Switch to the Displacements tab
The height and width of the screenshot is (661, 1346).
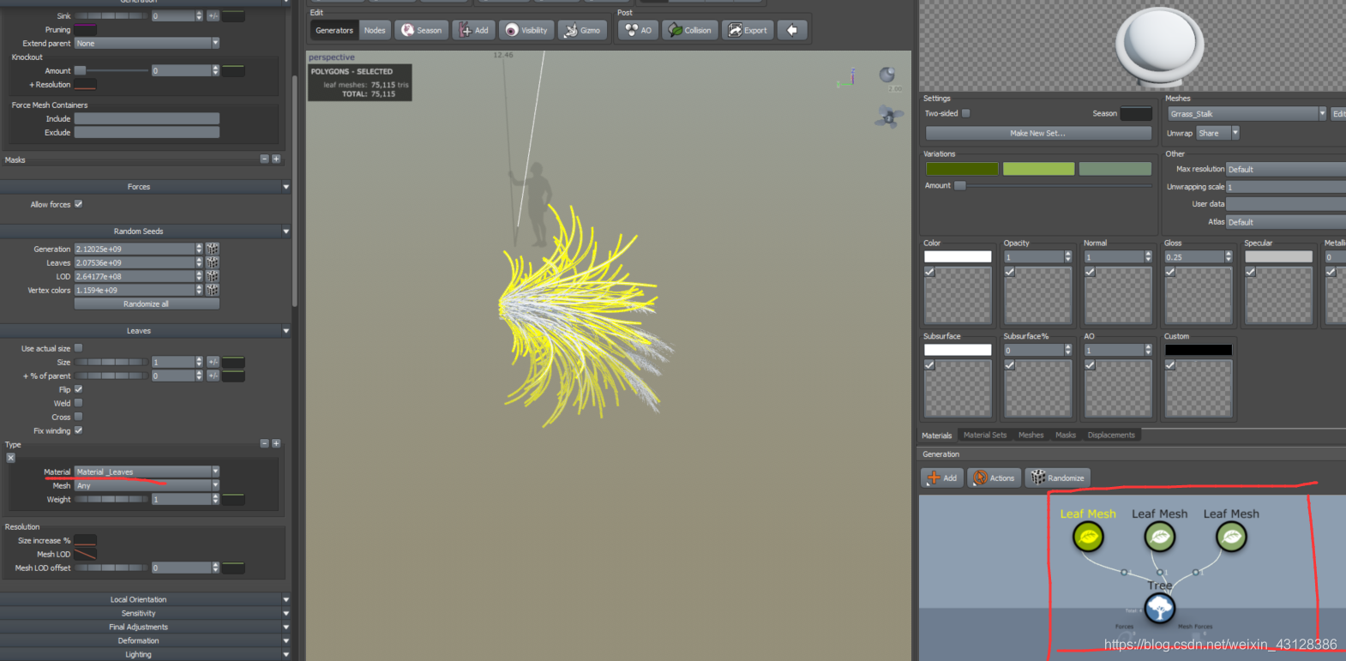click(1111, 435)
